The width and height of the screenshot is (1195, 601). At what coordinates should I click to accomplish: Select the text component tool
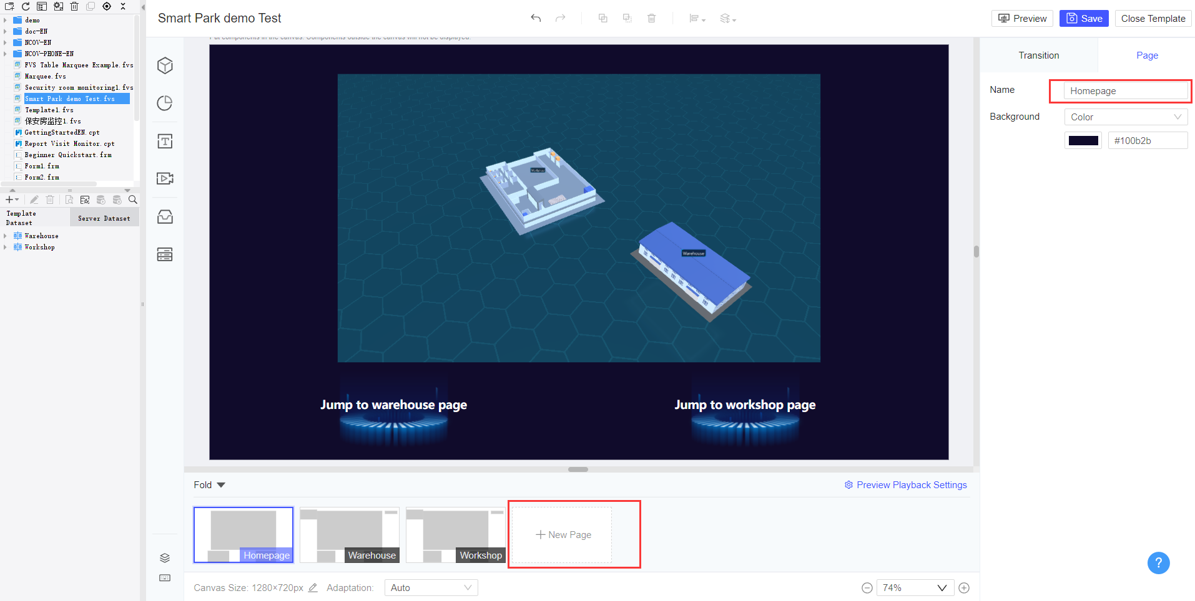tap(165, 141)
